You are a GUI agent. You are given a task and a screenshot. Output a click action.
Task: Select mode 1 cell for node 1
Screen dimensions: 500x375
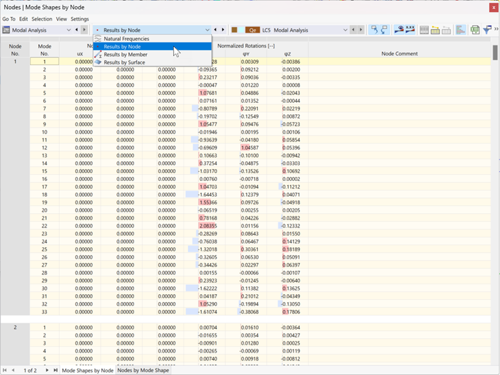[44, 62]
